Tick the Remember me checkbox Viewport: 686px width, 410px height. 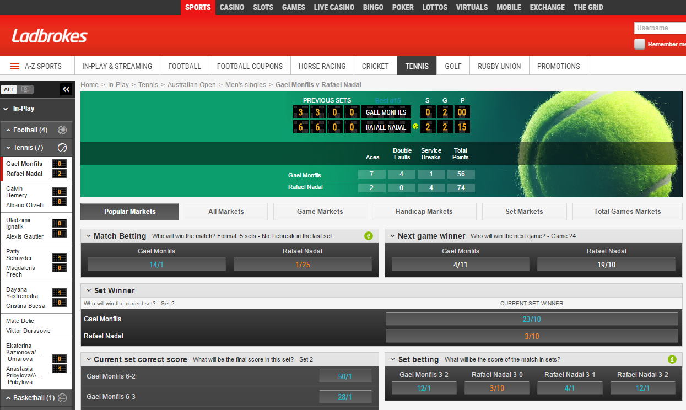click(x=639, y=44)
